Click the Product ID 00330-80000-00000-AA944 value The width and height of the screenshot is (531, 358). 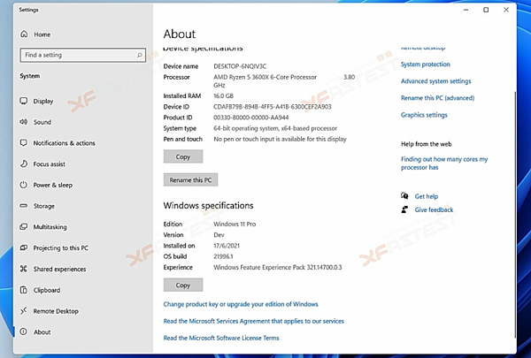point(251,118)
